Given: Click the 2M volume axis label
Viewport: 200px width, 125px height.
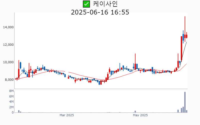Looking at the screenshot, I should tap(11, 107).
